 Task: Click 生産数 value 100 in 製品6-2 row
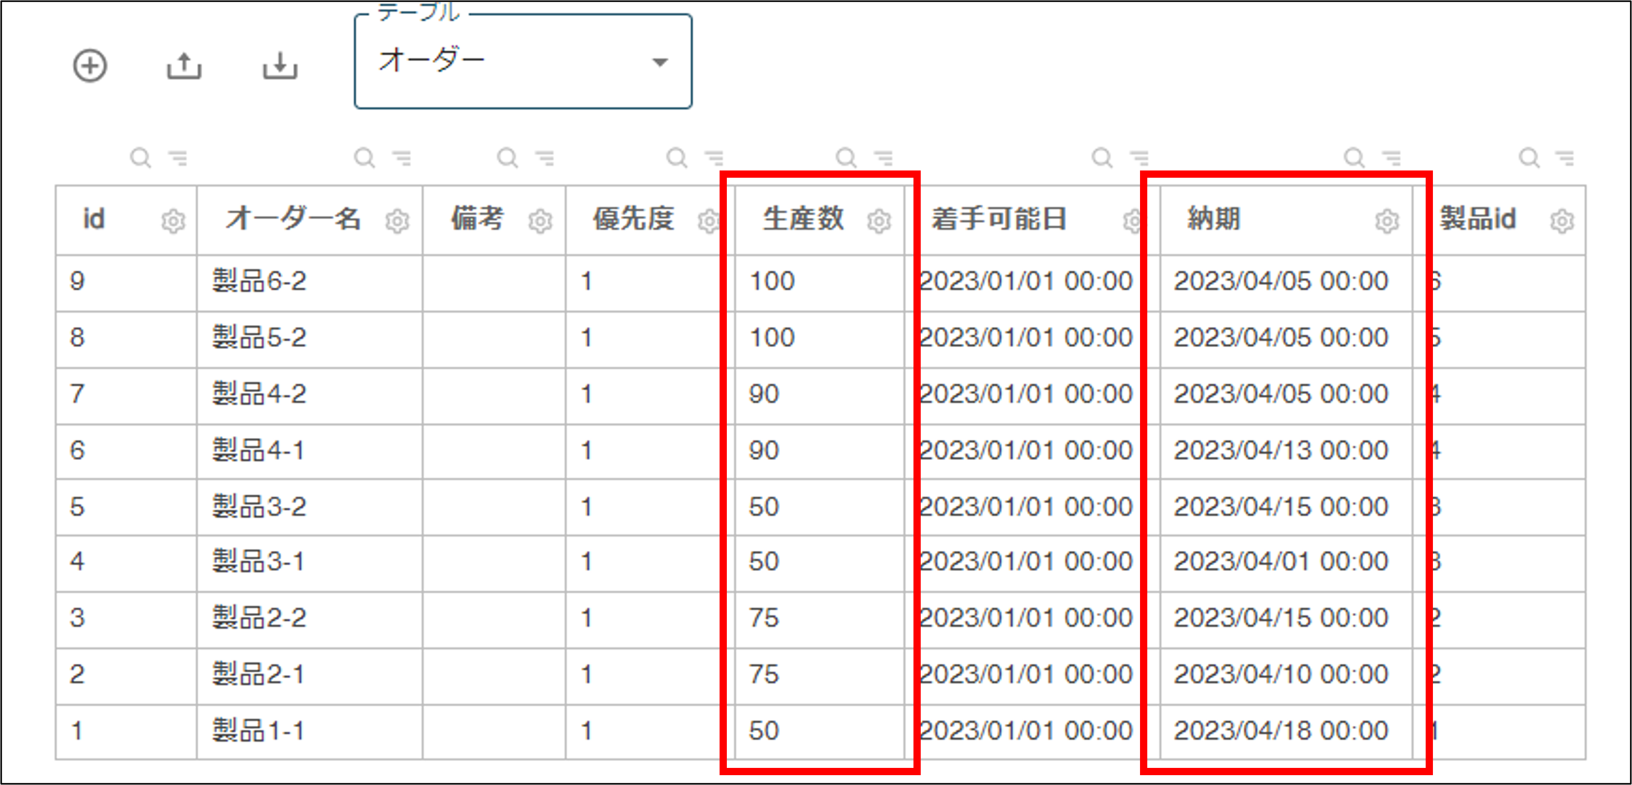(x=772, y=281)
